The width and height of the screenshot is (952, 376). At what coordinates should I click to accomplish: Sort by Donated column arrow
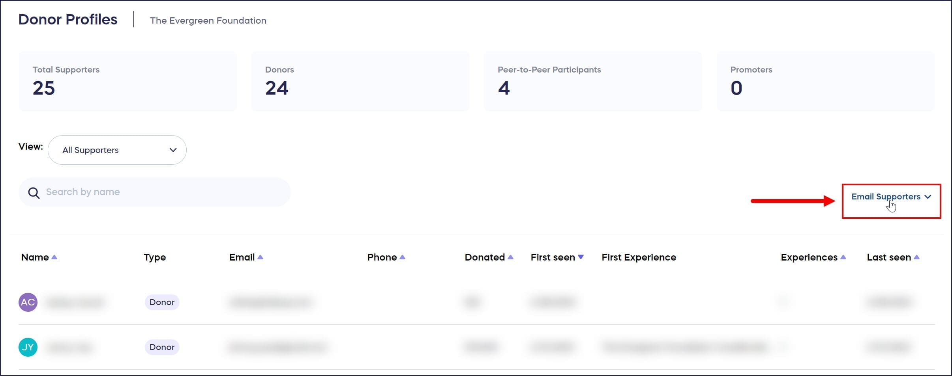(510, 257)
